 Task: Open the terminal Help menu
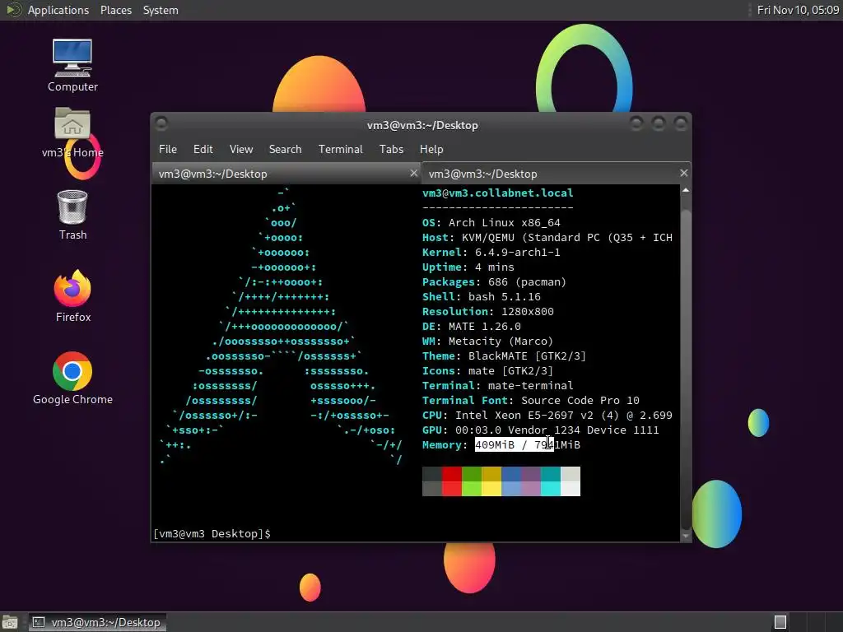tap(431, 150)
